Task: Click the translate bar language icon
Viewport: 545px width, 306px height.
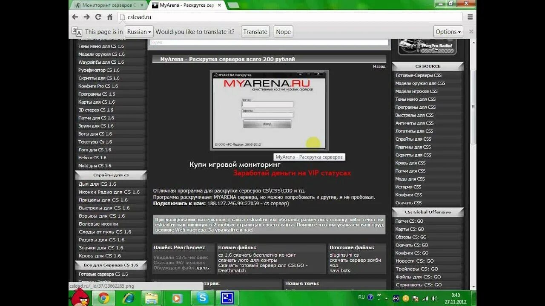Action: coord(77,31)
